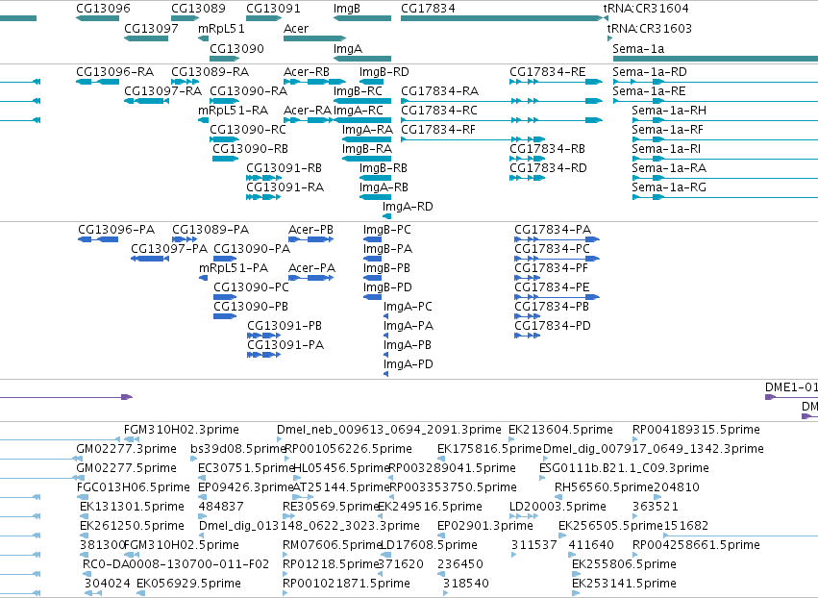
Task: Select the CG13096 gene label
Action: (103, 9)
